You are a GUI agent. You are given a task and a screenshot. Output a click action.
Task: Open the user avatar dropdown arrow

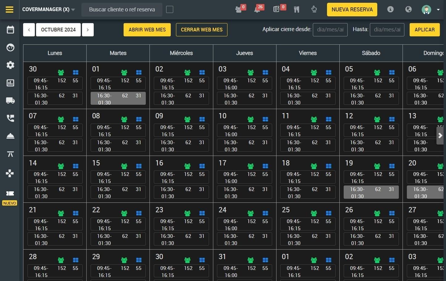pyautogui.click(x=438, y=10)
